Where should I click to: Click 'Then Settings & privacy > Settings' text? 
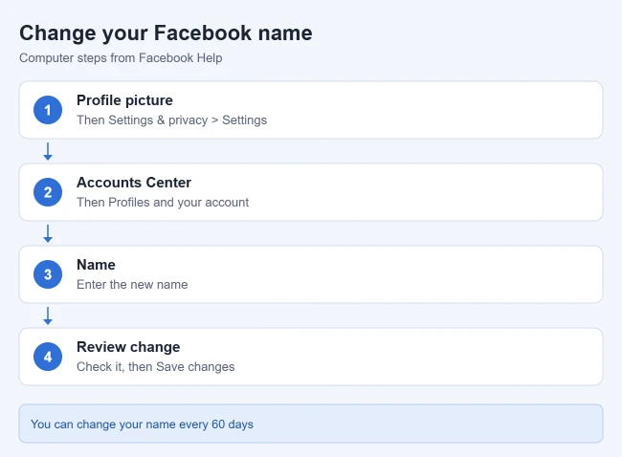coord(171,120)
